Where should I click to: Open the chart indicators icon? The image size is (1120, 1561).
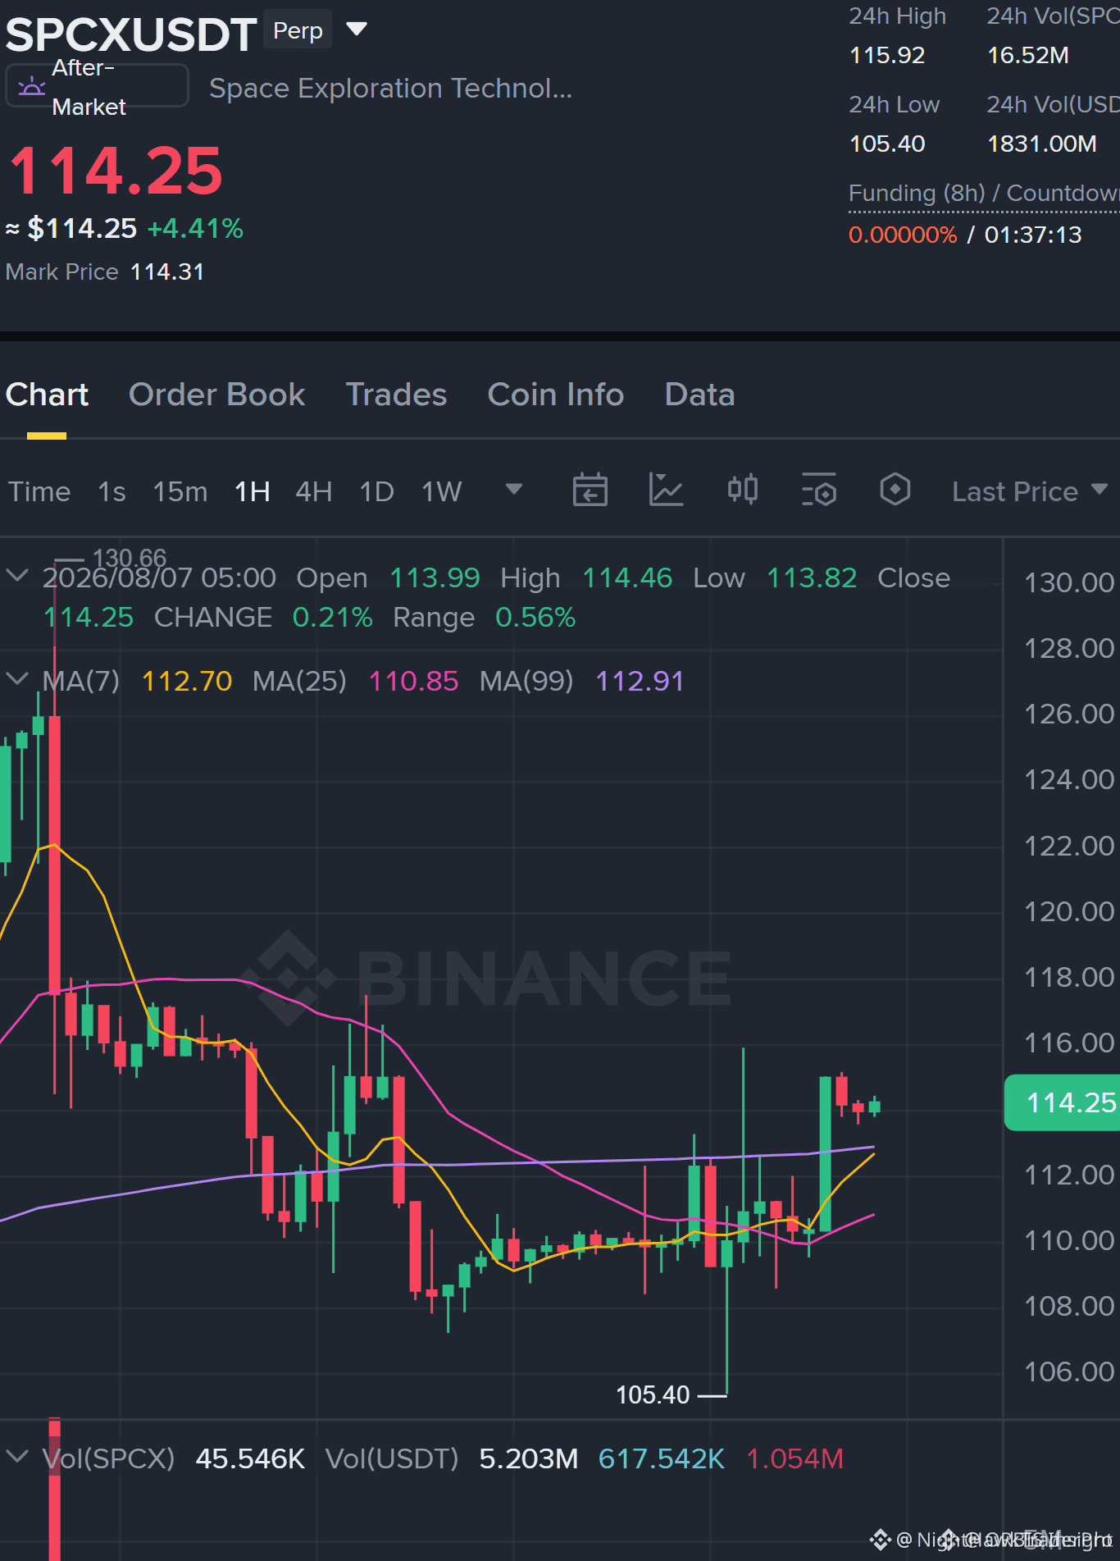666,491
